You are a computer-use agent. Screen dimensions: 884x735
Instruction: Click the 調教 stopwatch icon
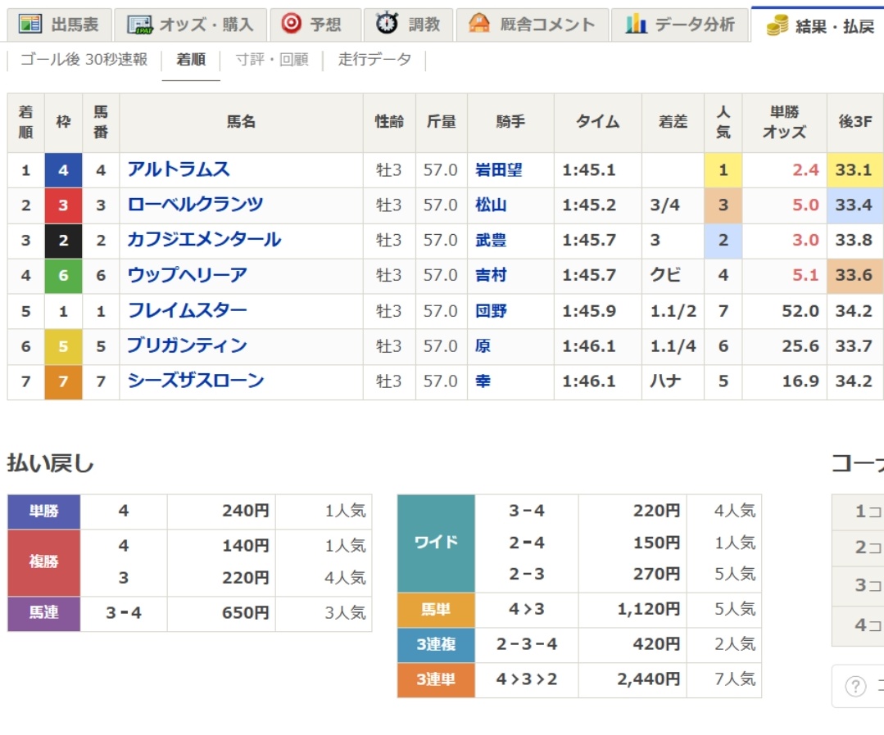[x=387, y=23]
